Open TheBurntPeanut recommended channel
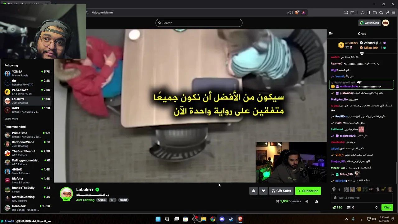398x224 pixels. [27, 153]
